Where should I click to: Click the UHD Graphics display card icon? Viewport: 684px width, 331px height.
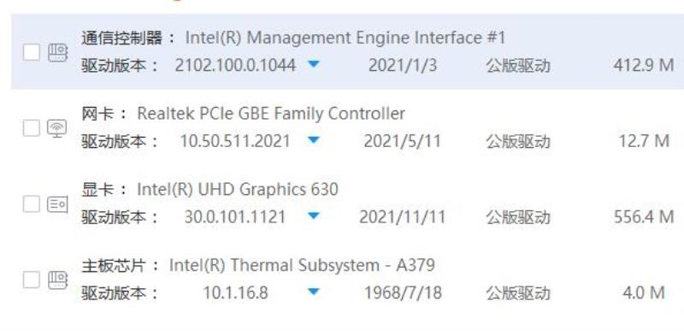click(57, 204)
